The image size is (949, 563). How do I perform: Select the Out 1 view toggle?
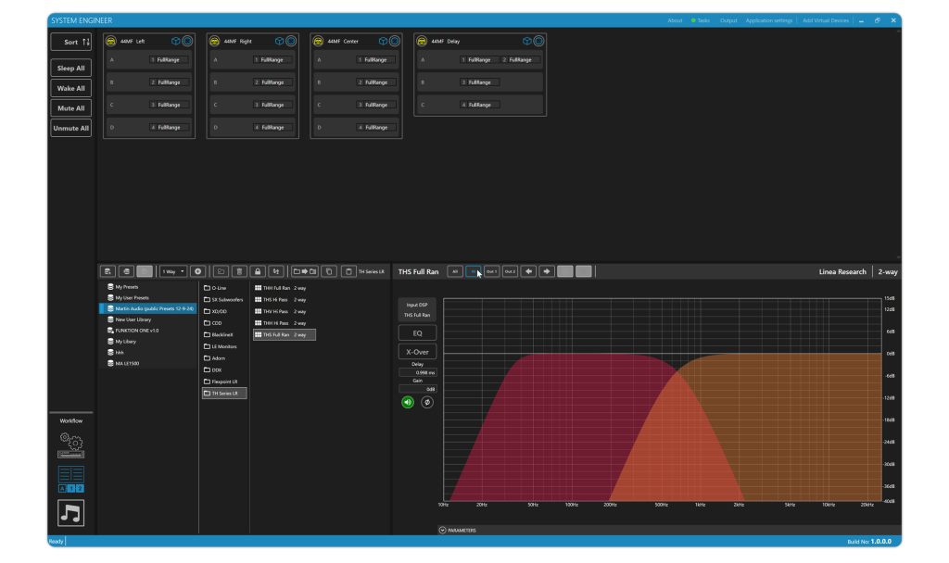[491, 271]
